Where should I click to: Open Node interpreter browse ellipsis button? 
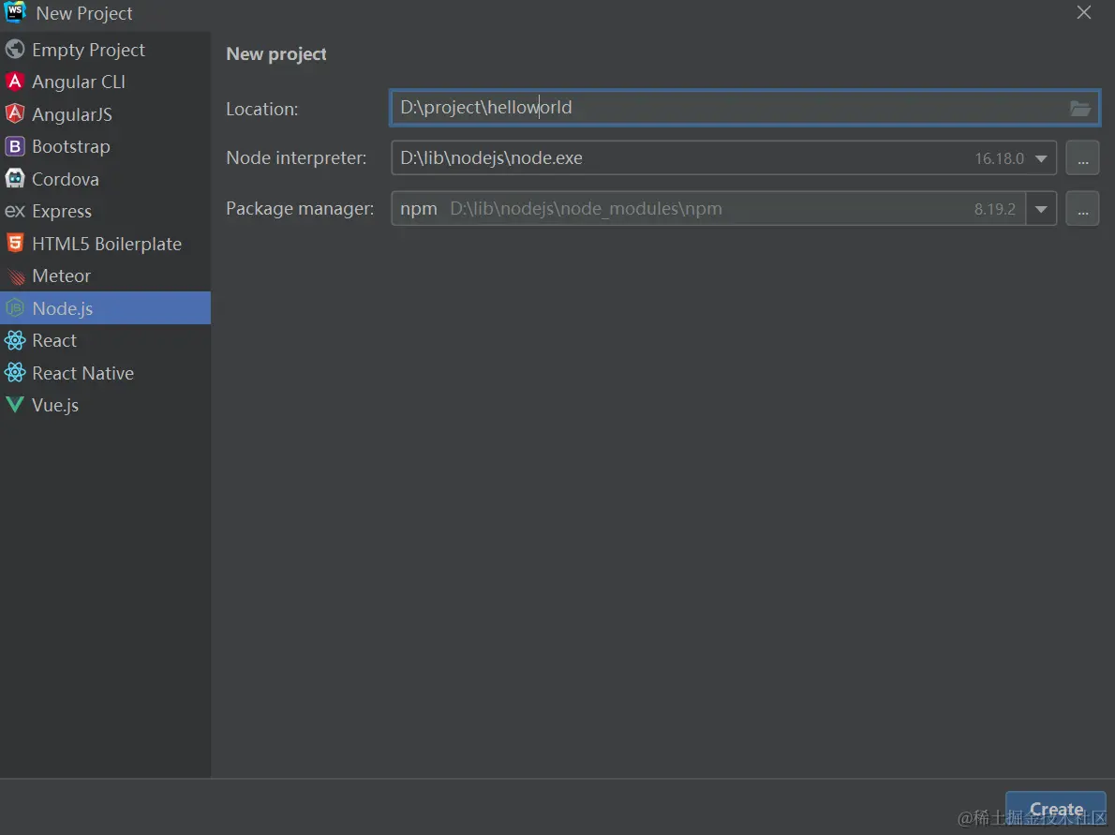coord(1082,157)
